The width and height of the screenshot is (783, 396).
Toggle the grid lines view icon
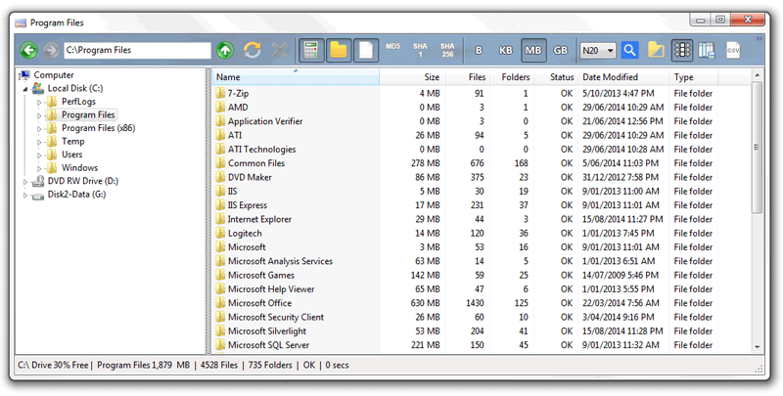click(x=681, y=51)
